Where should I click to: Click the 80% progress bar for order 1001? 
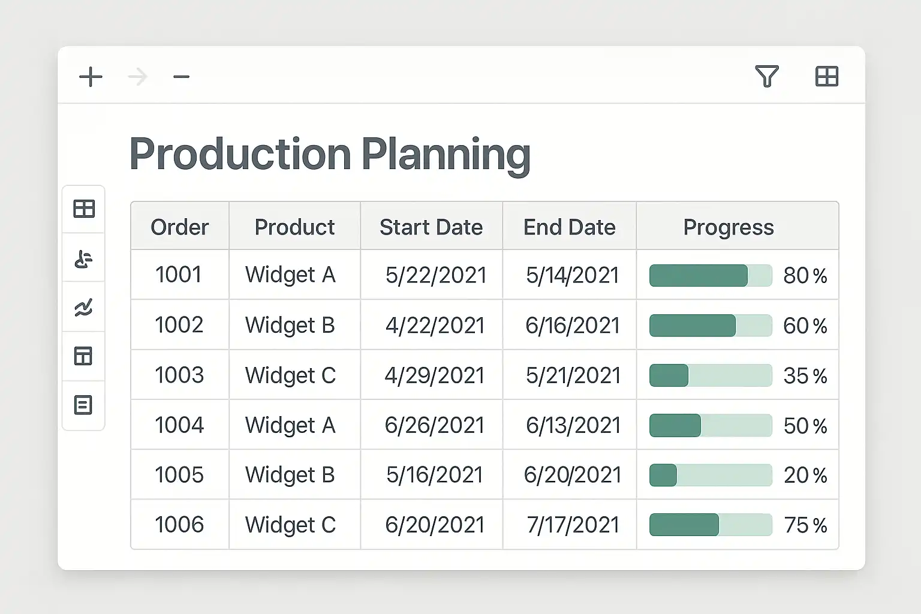point(711,276)
